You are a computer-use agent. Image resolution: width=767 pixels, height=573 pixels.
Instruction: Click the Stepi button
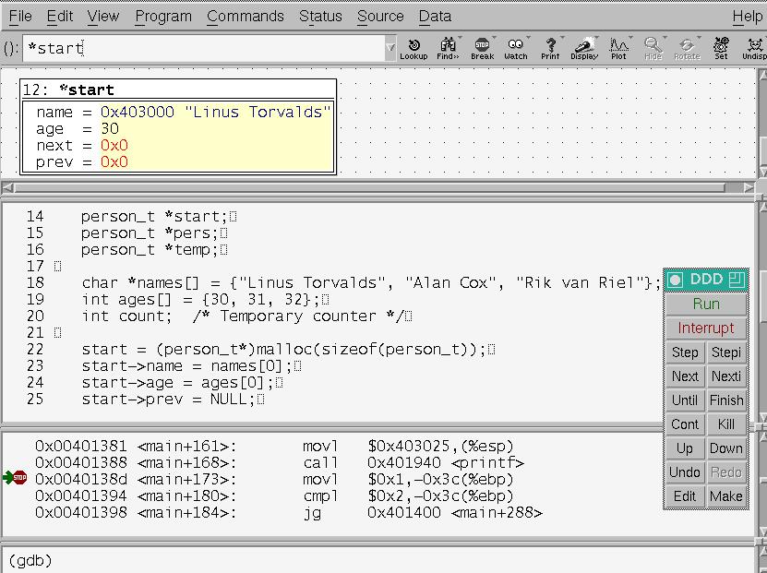tap(726, 352)
